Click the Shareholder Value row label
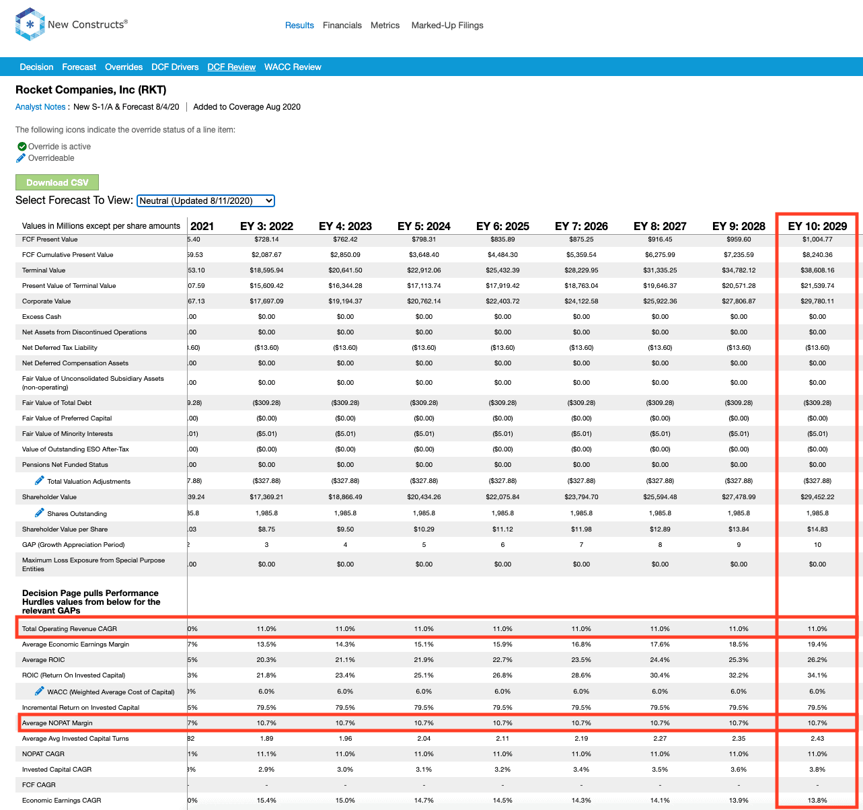Viewport: 863px width, 810px height. (x=49, y=497)
